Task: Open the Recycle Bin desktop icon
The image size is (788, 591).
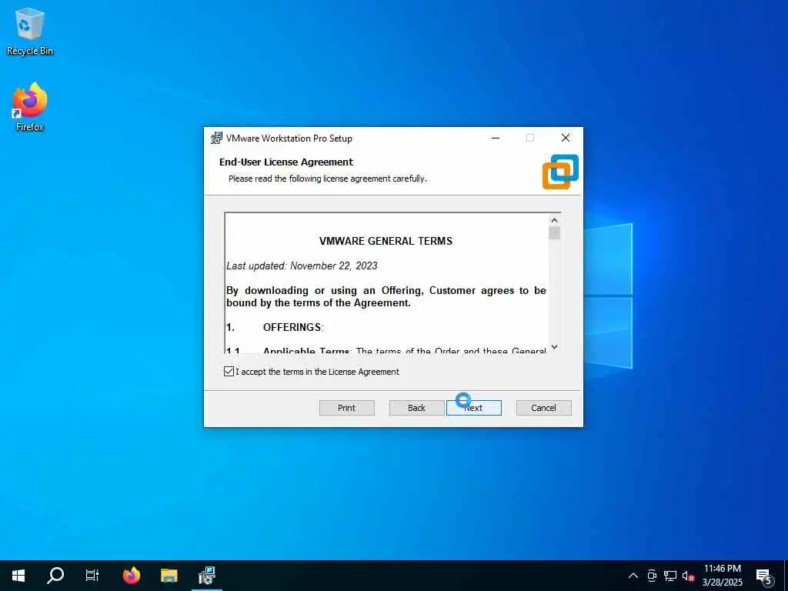Action: tap(30, 31)
